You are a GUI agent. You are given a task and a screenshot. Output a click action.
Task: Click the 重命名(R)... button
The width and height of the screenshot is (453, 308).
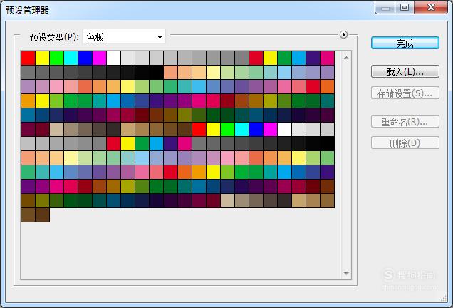[405, 122]
